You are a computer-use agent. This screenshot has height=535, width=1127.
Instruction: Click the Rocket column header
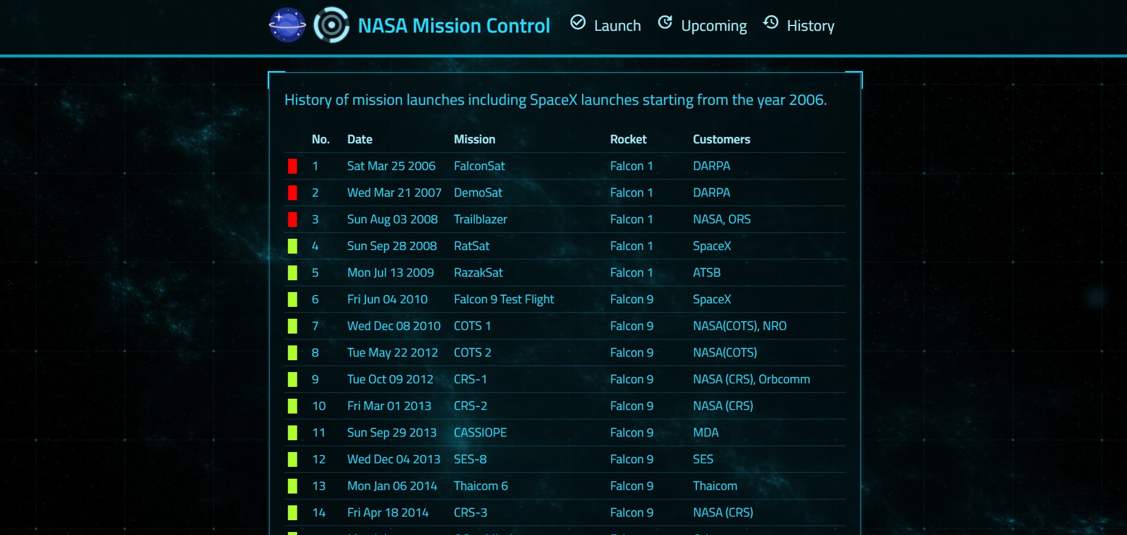click(x=628, y=139)
